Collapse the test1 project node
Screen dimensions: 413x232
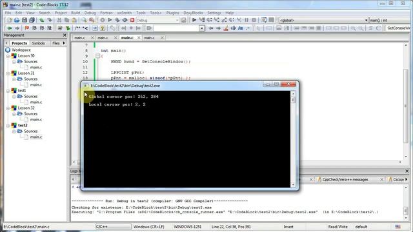8,91
